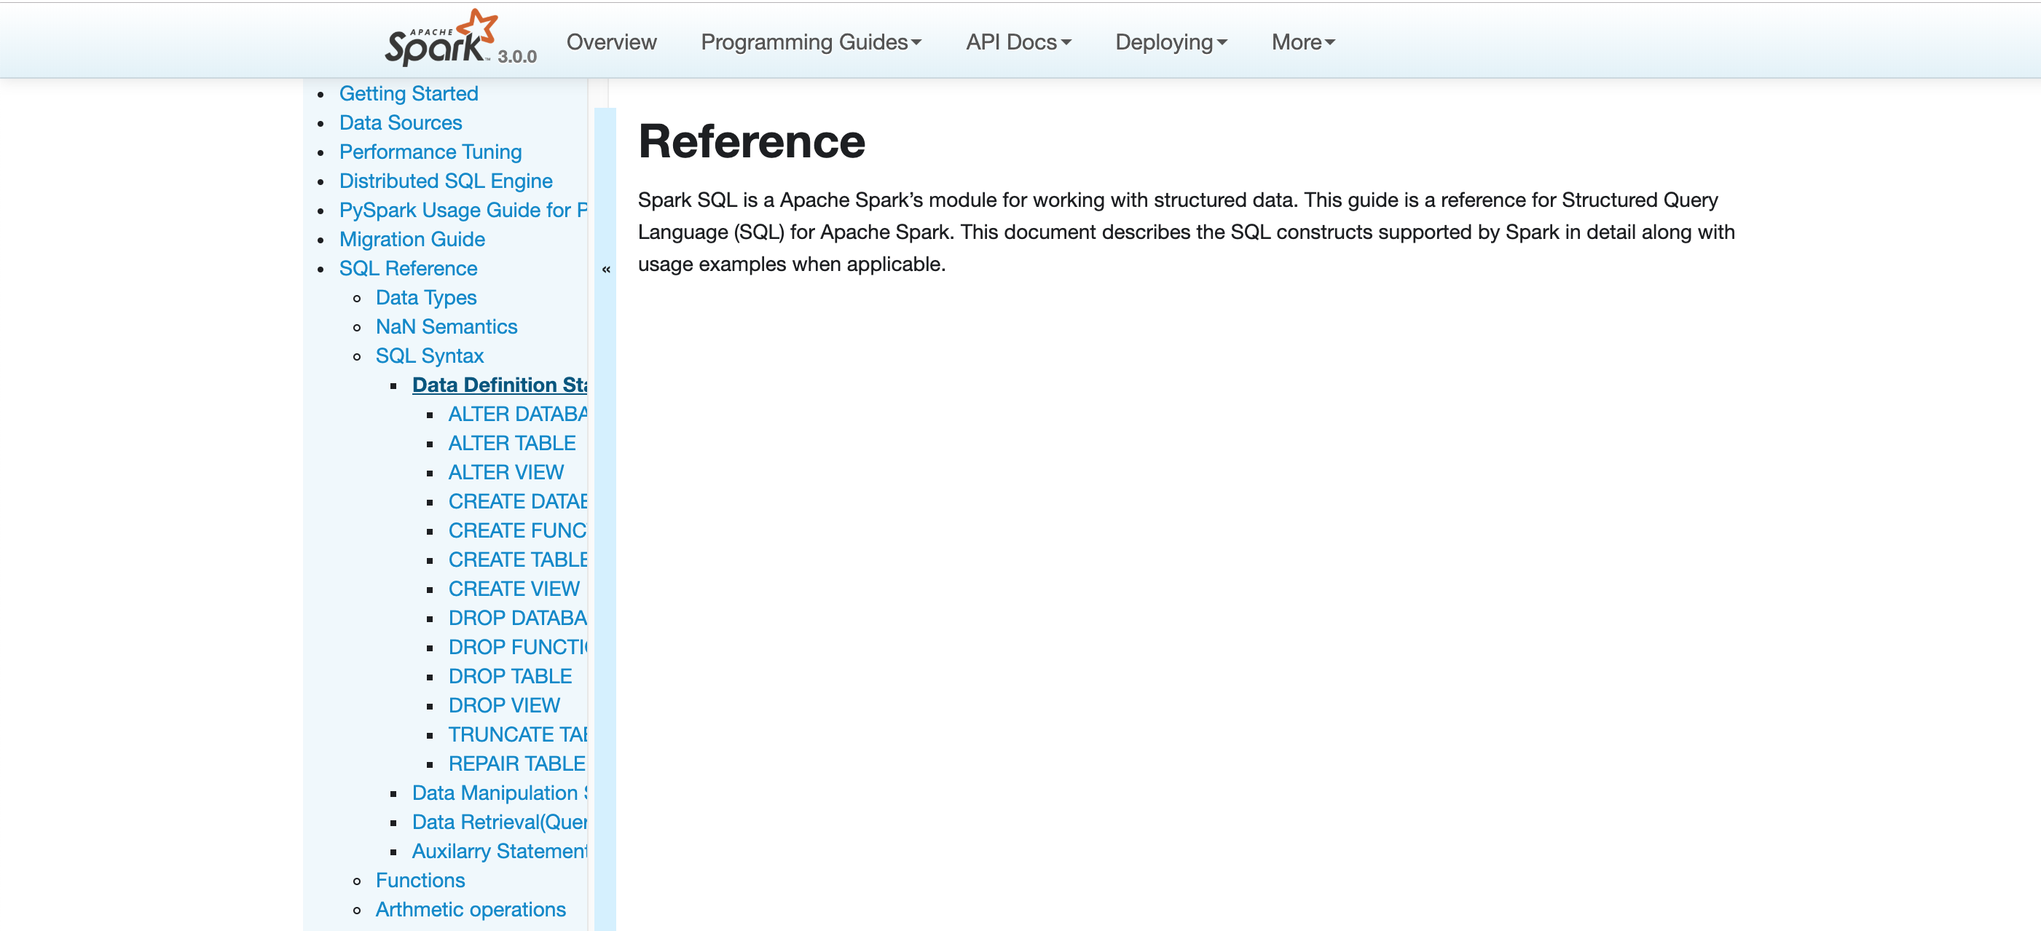Navigate to Data Sources guide
This screenshot has width=2041, height=931.
pyautogui.click(x=400, y=123)
